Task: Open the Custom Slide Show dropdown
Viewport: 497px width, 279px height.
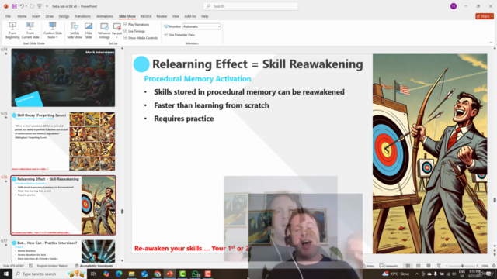Action: (53, 31)
